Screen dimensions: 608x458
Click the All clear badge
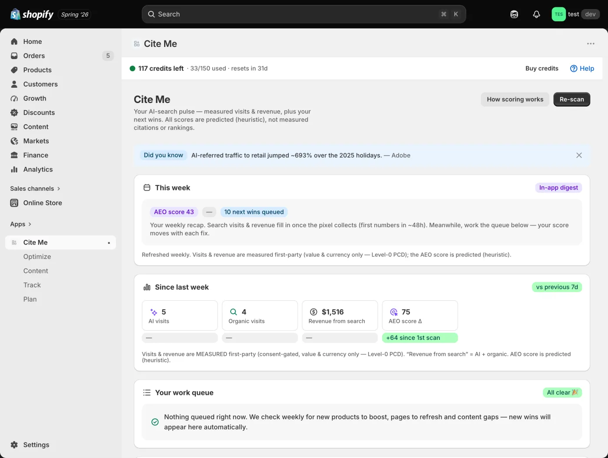[562, 393]
